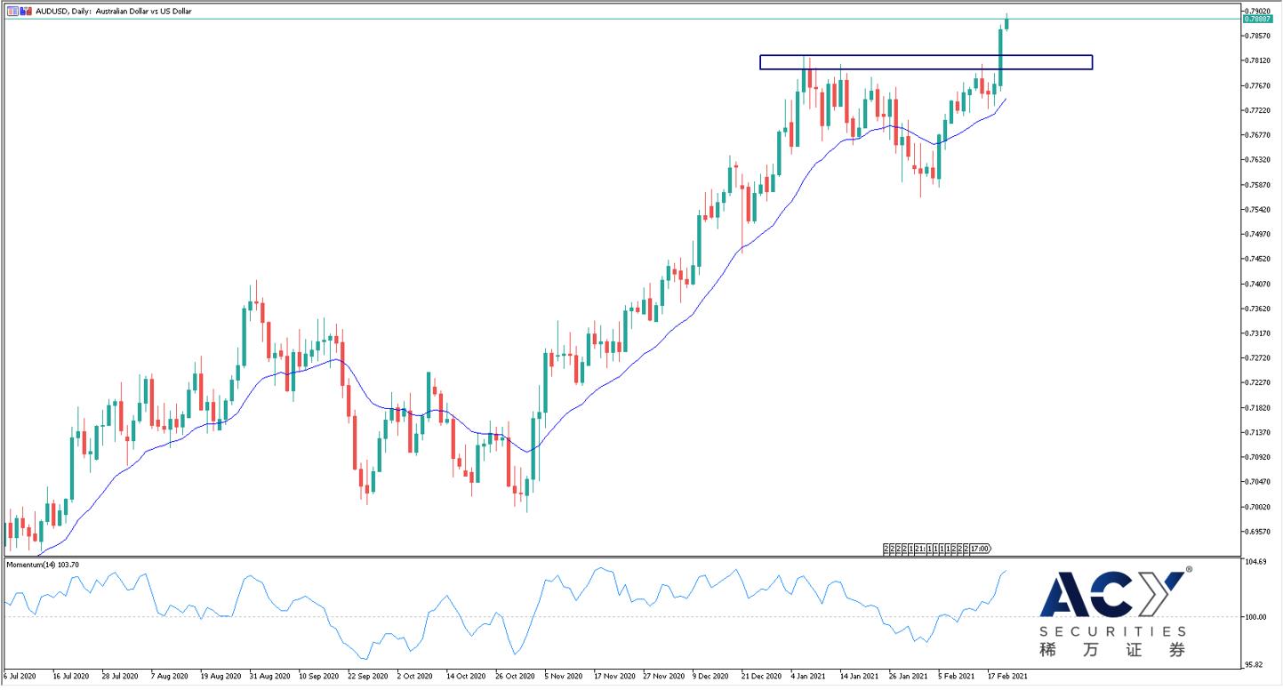Click the 28 Jul 2020 date label

pos(122,676)
